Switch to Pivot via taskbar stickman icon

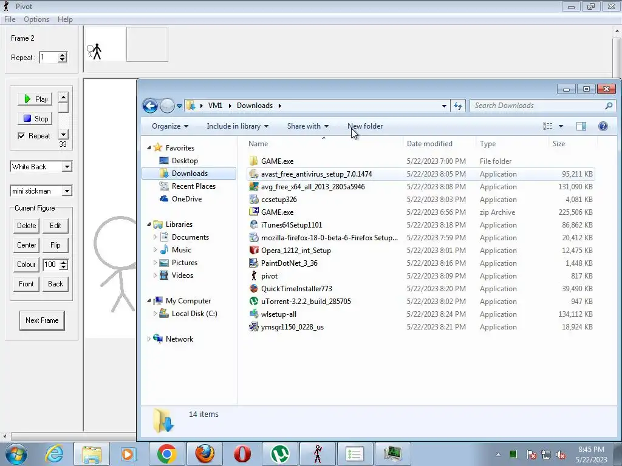[x=317, y=454]
